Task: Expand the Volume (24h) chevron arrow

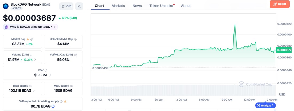Action: click(x=35, y=60)
